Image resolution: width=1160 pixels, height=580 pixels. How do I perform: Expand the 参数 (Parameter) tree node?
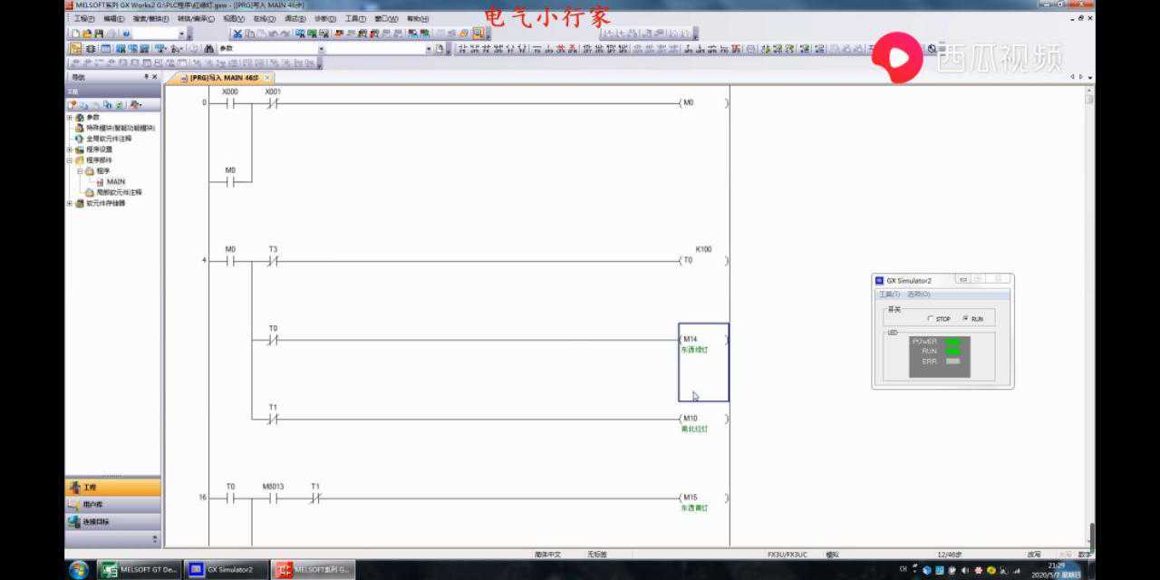click(69, 118)
